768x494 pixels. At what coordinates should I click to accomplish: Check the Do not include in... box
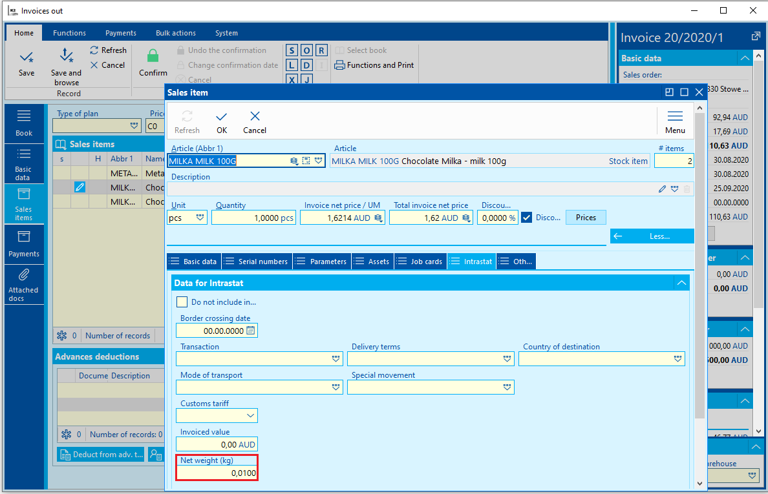tap(182, 302)
